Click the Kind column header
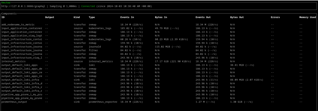Image resolution: width=318 pixels, height=111 pixels. [x=77, y=17]
